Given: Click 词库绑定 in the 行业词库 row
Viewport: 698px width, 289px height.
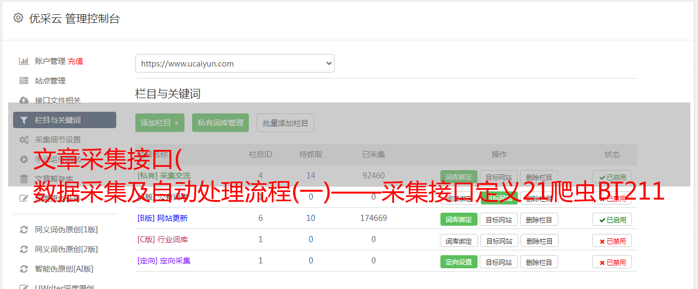Looking at the screenshot, I should 459,240.
